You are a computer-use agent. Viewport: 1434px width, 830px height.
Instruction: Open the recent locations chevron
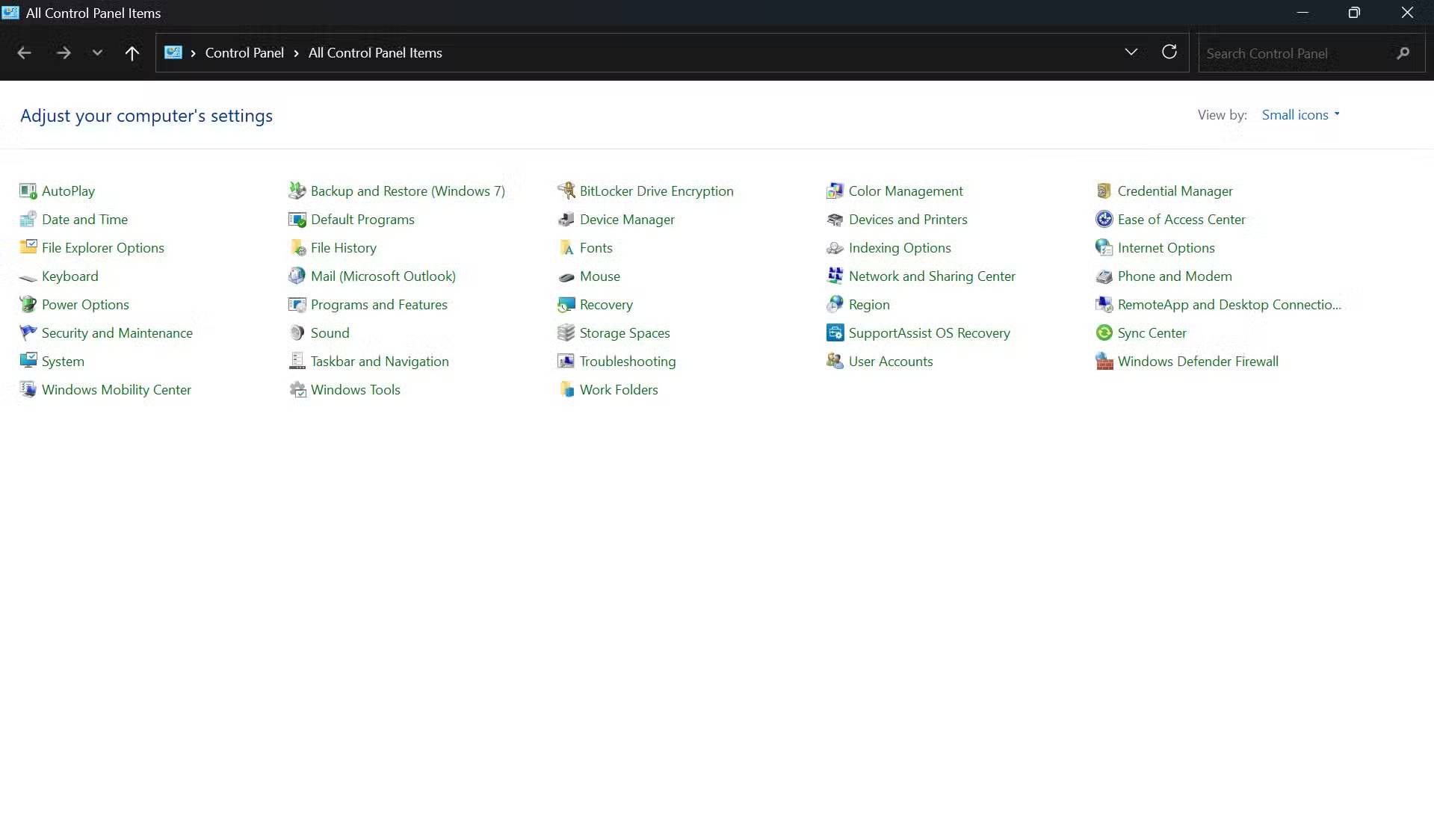click(x=97, y=53)
